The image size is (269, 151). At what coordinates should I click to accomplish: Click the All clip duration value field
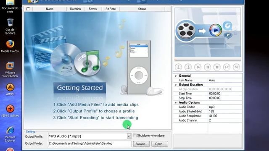(225, 89)
